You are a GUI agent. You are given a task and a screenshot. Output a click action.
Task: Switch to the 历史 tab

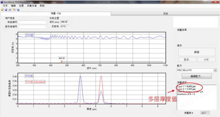coord(165,14)
